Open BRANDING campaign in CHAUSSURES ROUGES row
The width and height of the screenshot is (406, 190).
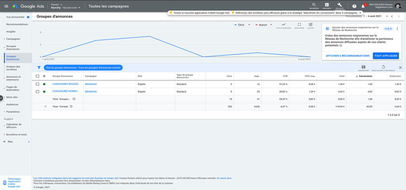(91, 84)
